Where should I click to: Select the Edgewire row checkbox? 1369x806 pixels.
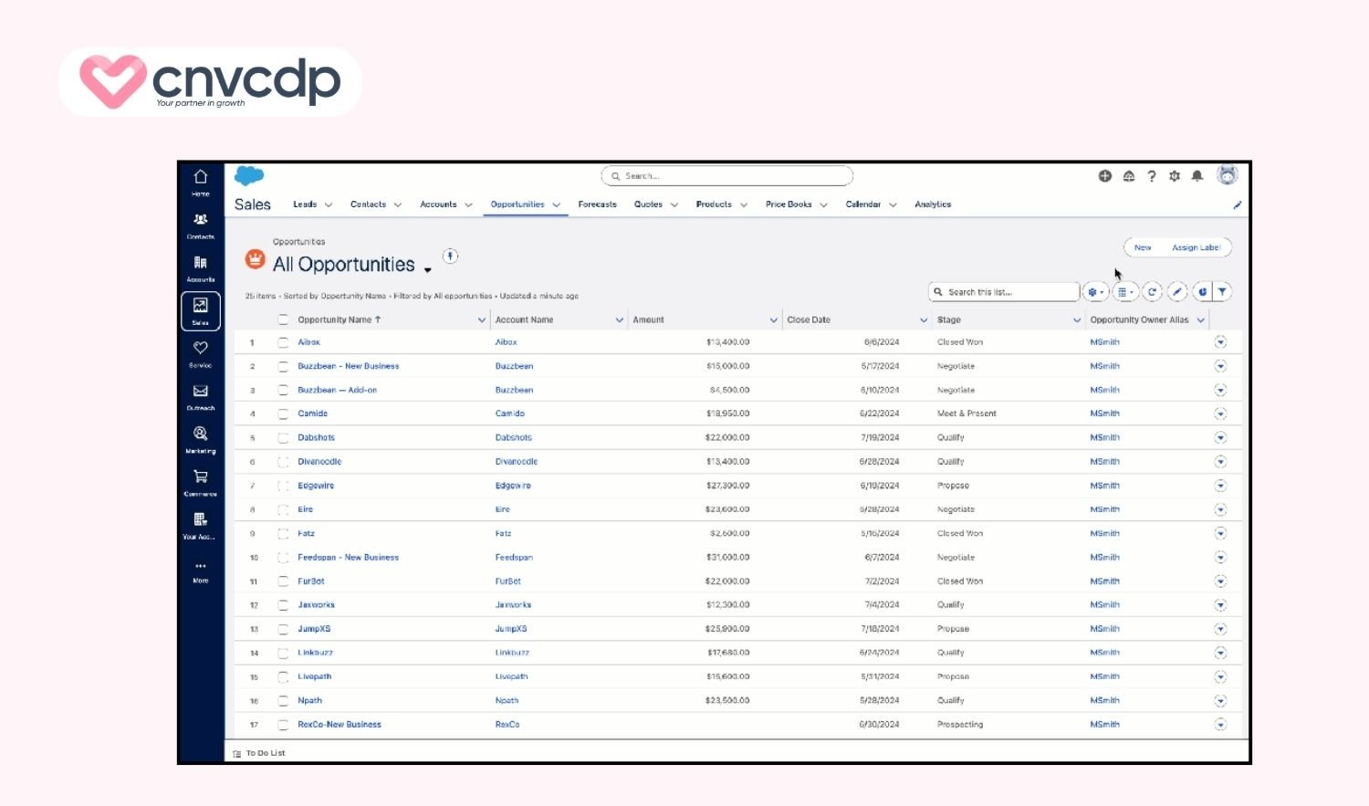point(283,486)
